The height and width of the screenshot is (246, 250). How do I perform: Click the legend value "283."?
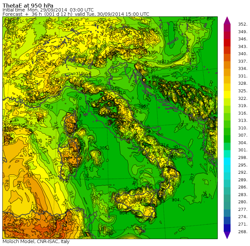[243, 195]
